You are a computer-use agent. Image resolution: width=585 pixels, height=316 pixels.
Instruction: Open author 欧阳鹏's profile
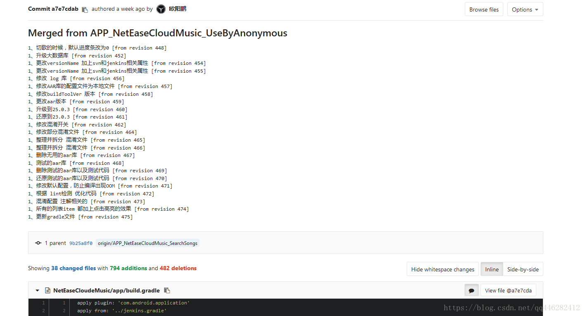(x=178, y=9)
